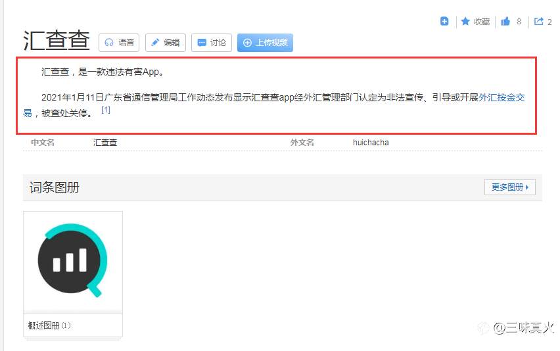Screen dimensions: 560x351
Task: Click the share icon
Action: click(538, 22)
